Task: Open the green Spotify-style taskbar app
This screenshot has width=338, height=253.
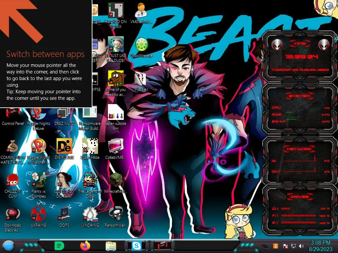Action: (x=59, y=246)
